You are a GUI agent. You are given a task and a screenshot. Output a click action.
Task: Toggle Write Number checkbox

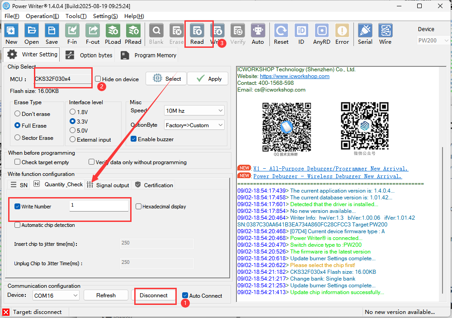pyautogui.click(x=17, y=206)
